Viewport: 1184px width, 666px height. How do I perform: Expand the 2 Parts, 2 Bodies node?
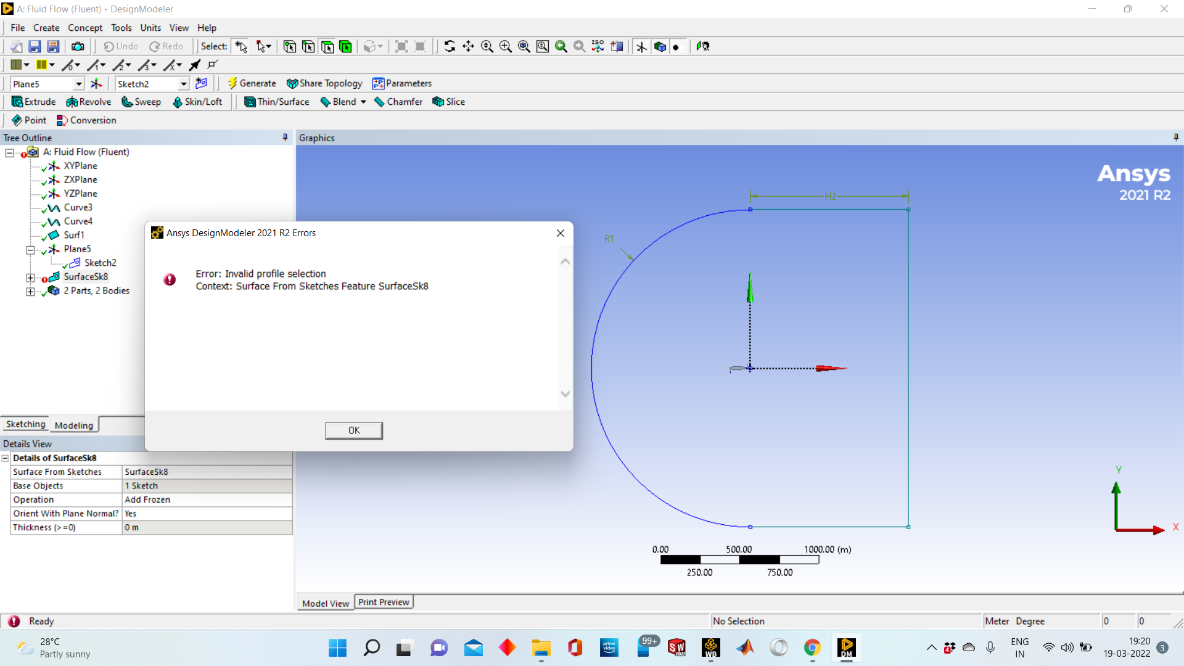pyautogui.click(x=30, y=291)
